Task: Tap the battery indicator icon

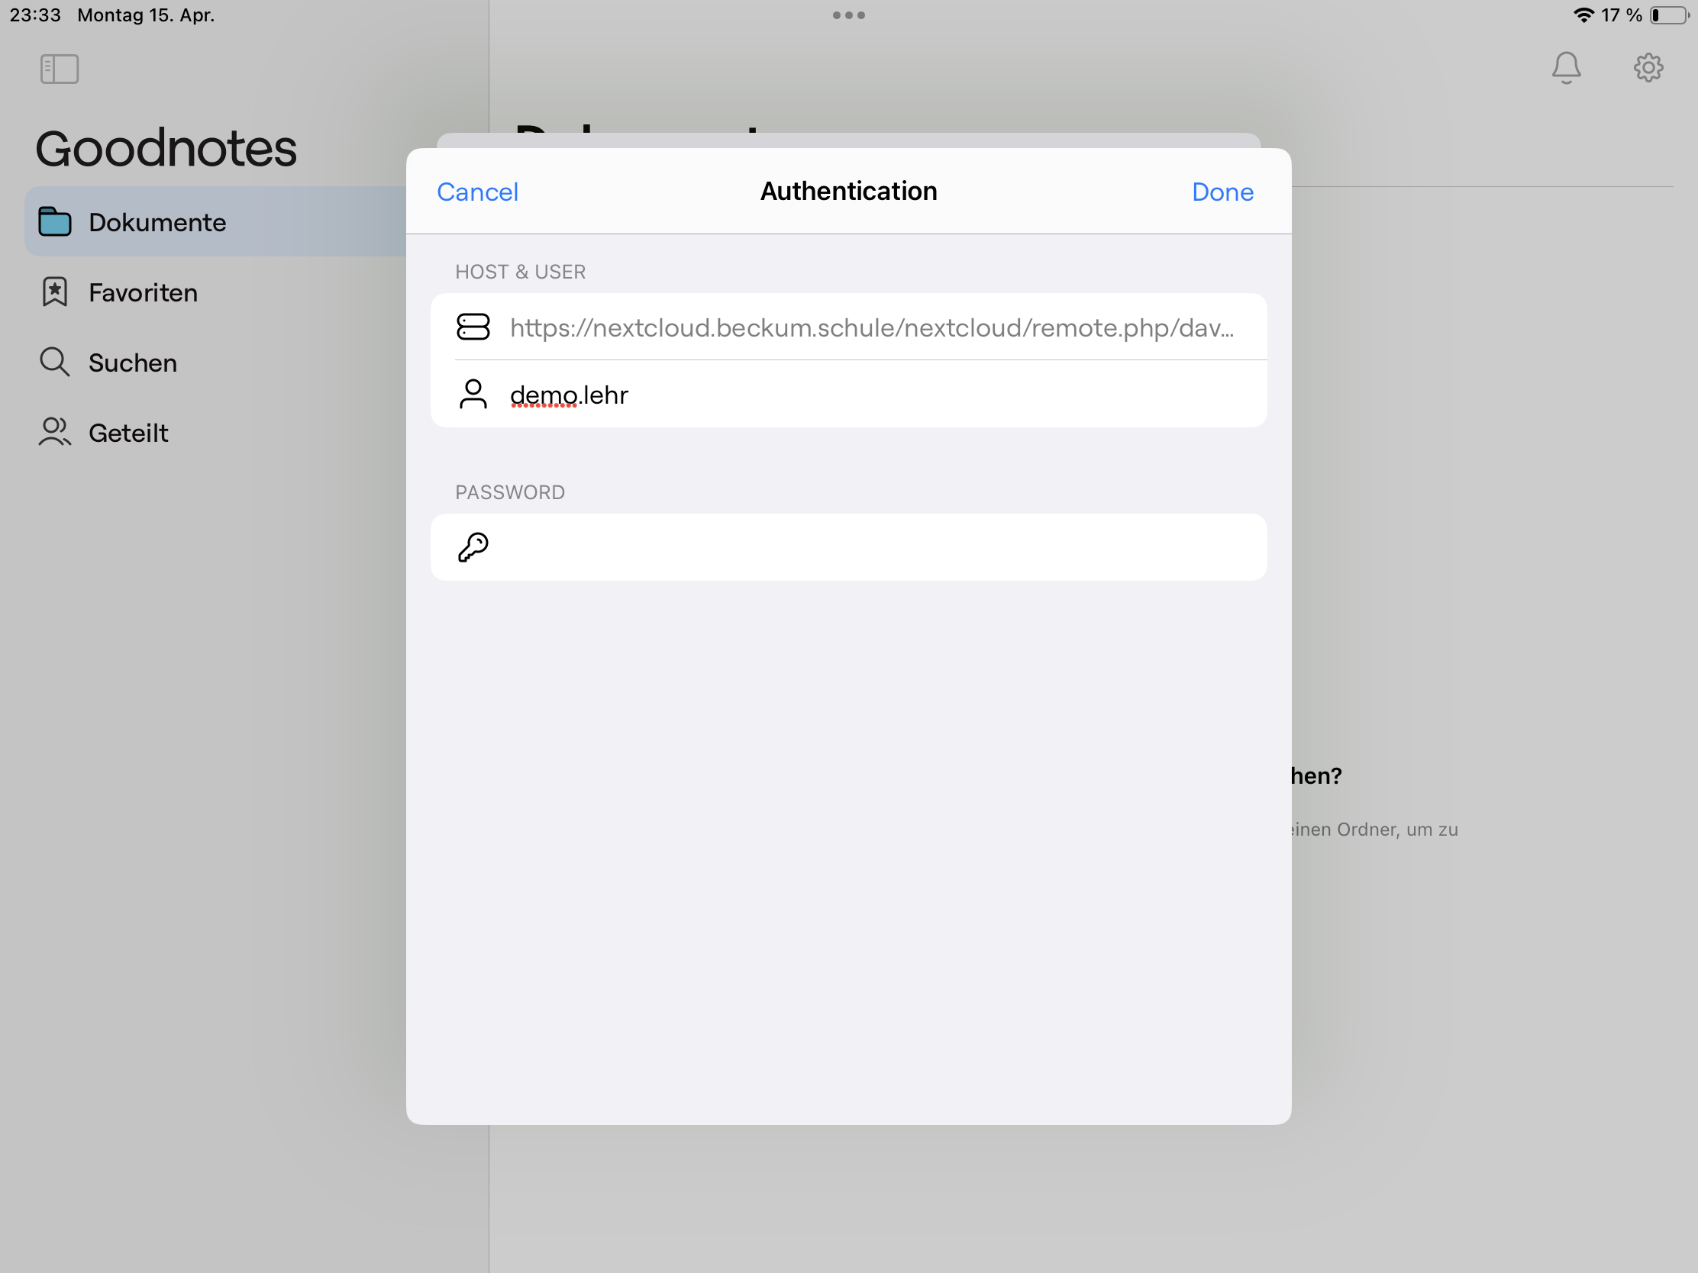Action: (x=1669, y=15)
